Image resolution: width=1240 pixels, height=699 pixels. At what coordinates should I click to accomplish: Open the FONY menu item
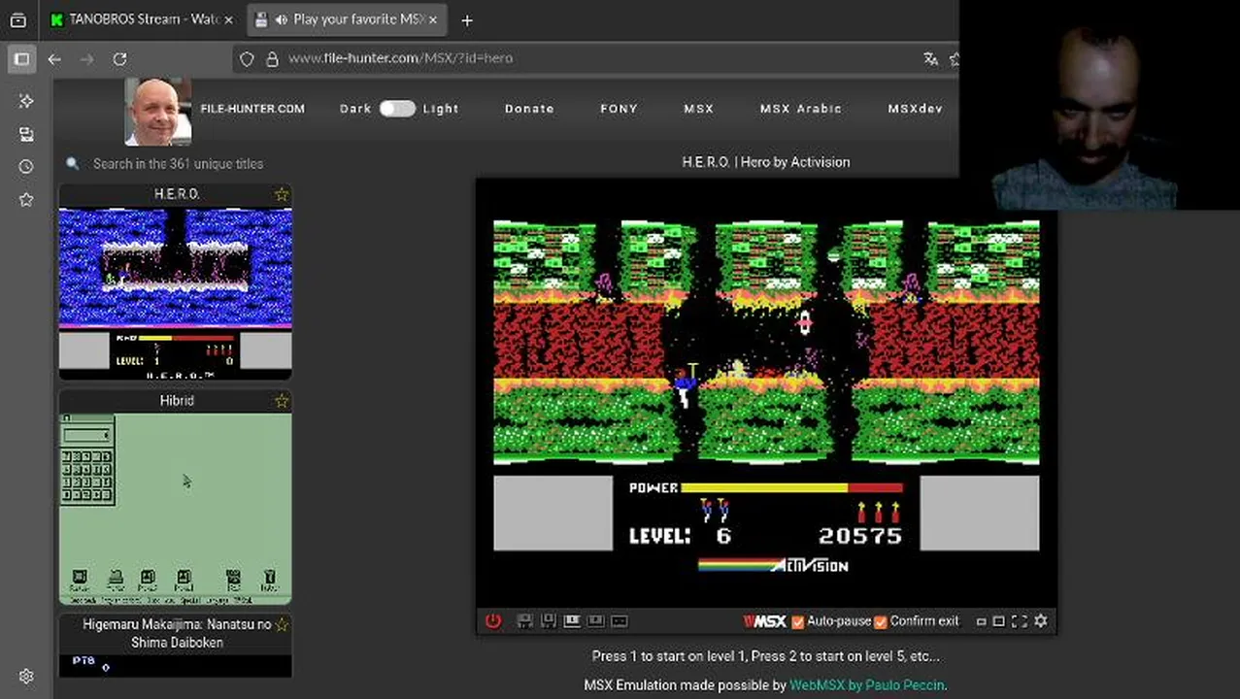619,109
